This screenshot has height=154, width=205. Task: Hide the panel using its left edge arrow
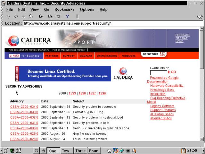point(1,151)
